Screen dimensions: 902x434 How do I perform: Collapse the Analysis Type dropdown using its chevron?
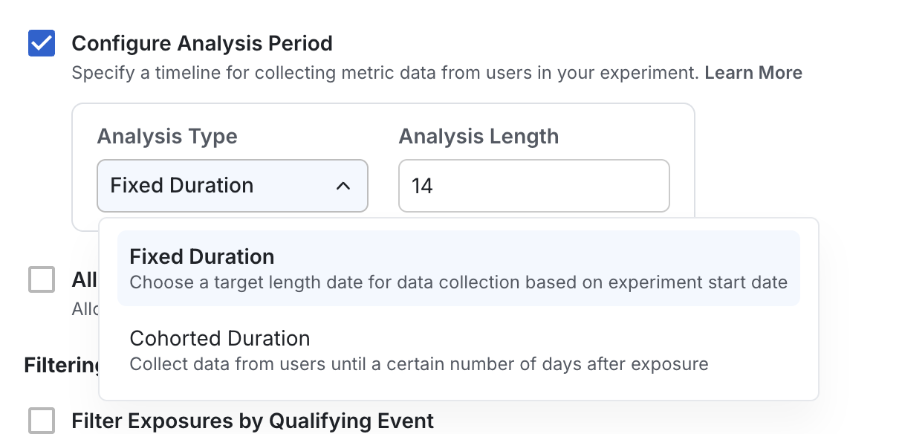343,186
